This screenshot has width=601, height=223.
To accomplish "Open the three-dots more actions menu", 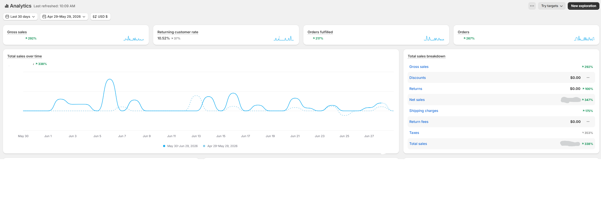I will tap(532, 6).
